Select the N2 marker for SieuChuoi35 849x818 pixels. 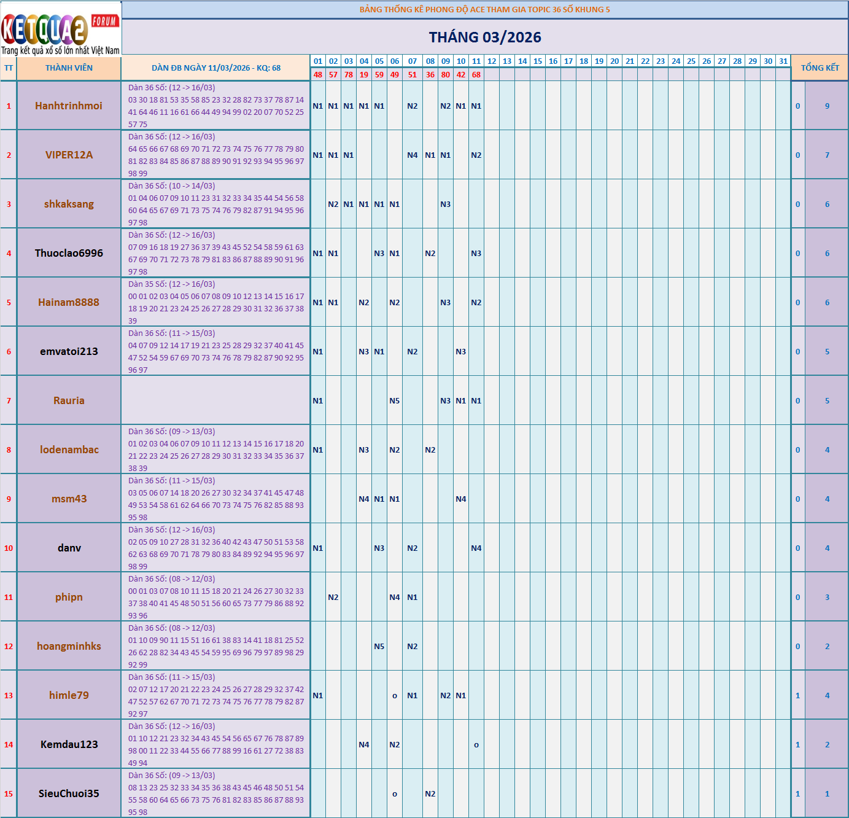pos(430,793)
